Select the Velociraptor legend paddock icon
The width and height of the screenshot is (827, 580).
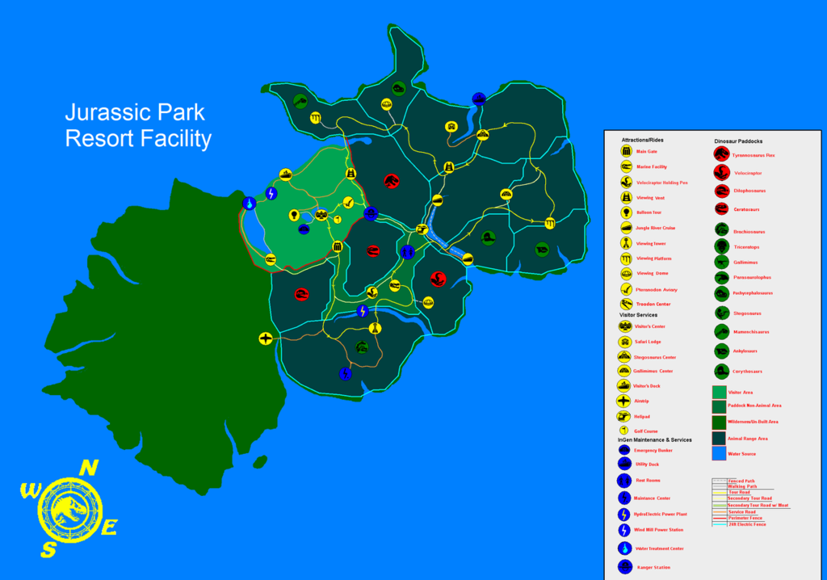(721, 173)
